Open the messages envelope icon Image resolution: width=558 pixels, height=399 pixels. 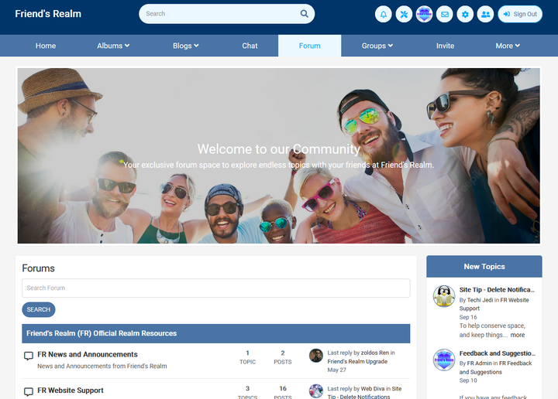[445, 14]
